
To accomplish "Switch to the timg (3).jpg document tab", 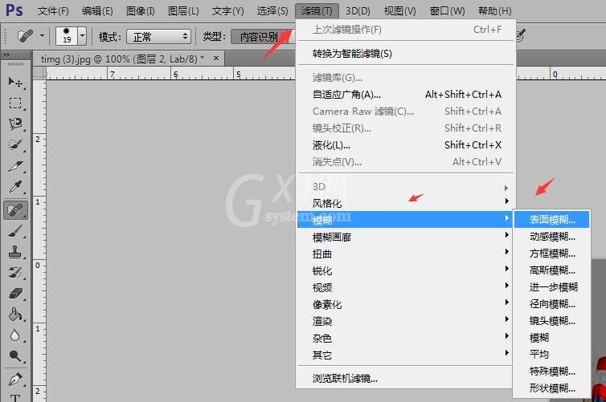I will [122, 59].
